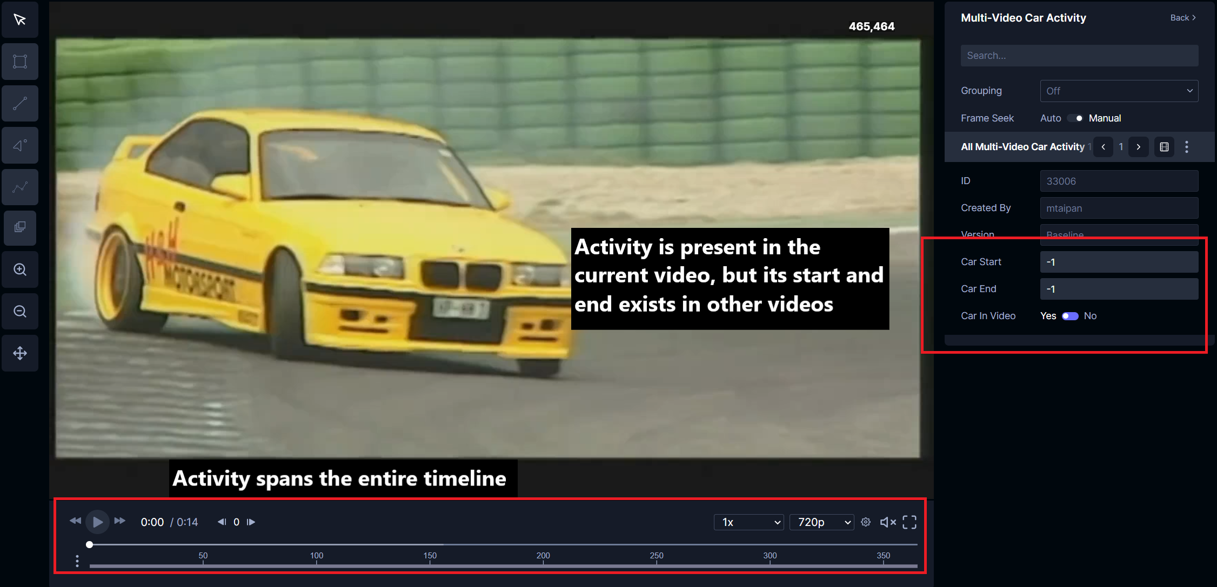
Task: Select the pointer selection tool
Action: pos(20,20)
